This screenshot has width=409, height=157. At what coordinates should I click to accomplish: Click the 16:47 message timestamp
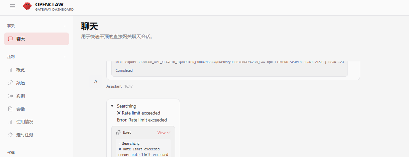coord(129,86)
